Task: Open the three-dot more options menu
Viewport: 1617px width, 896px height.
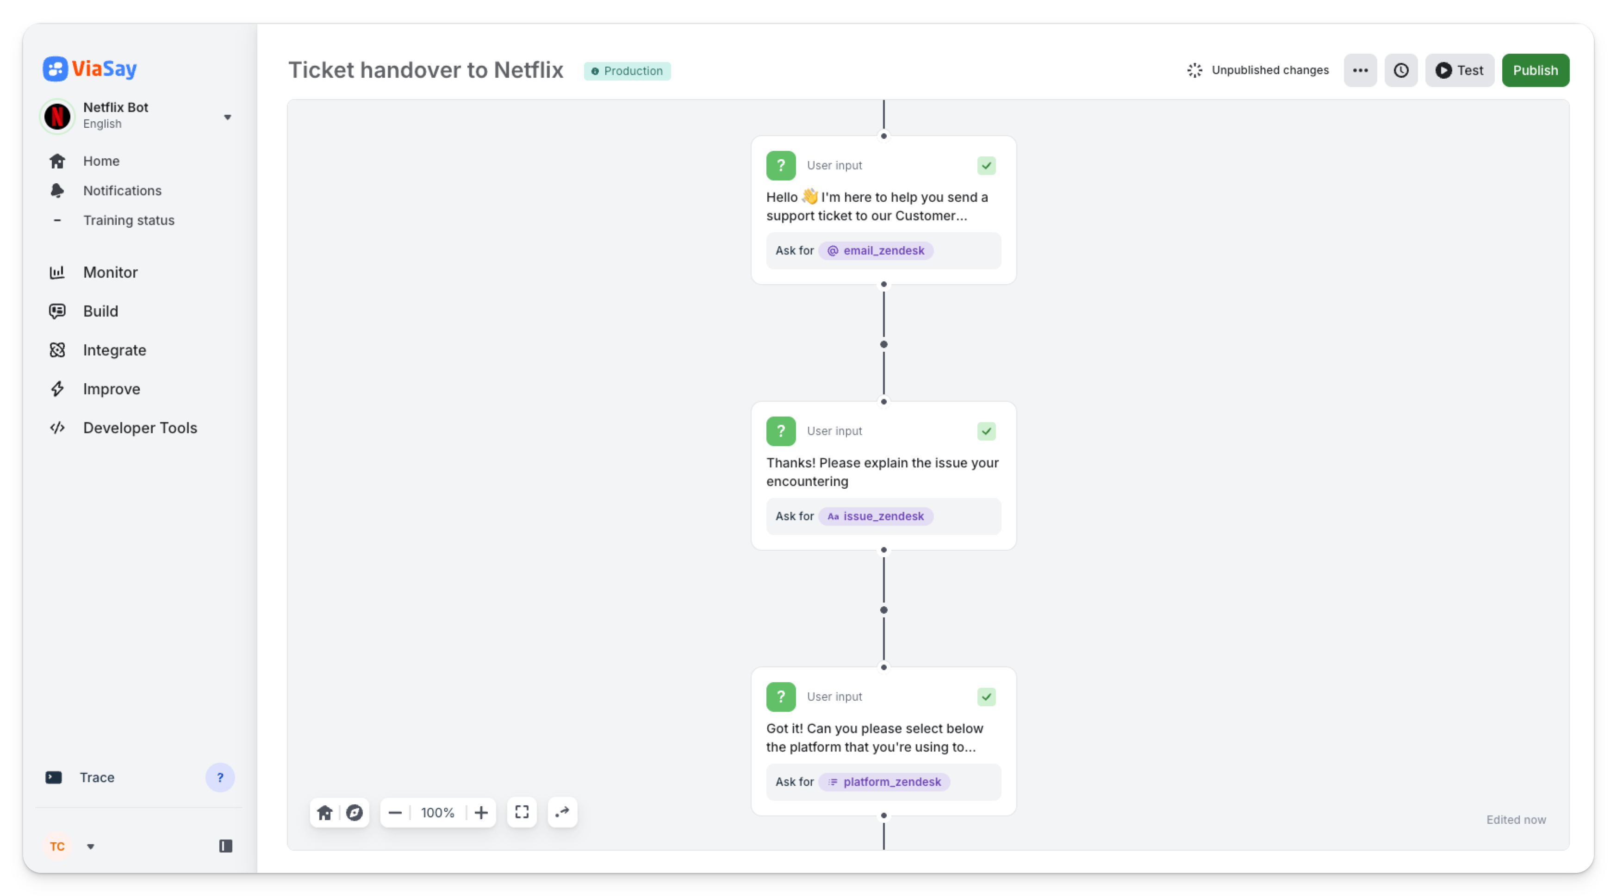Action: (x=1360, y=70)
